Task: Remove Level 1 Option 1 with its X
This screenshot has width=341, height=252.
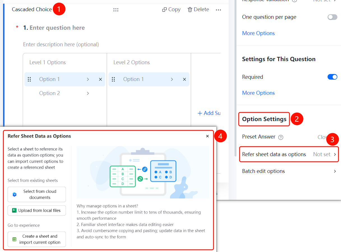Action: point(100,79)
